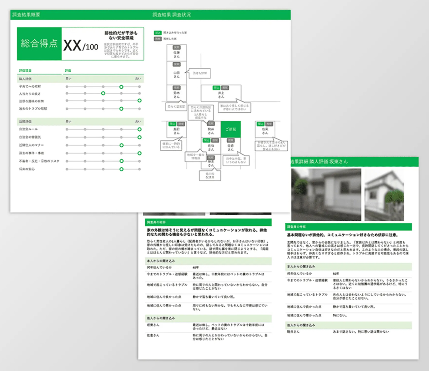Select the 調査結果概要 header title
The width and height of the screenshot is (429, 371).
pyautogui.click(x=26, y=15)
